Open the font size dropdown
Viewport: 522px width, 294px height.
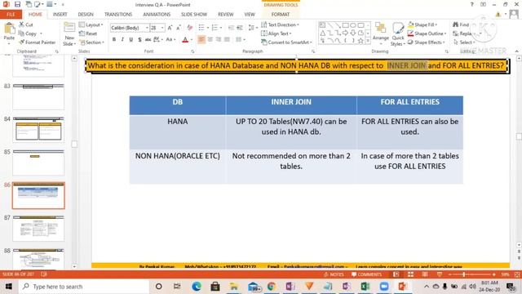[x=162, y=28]
